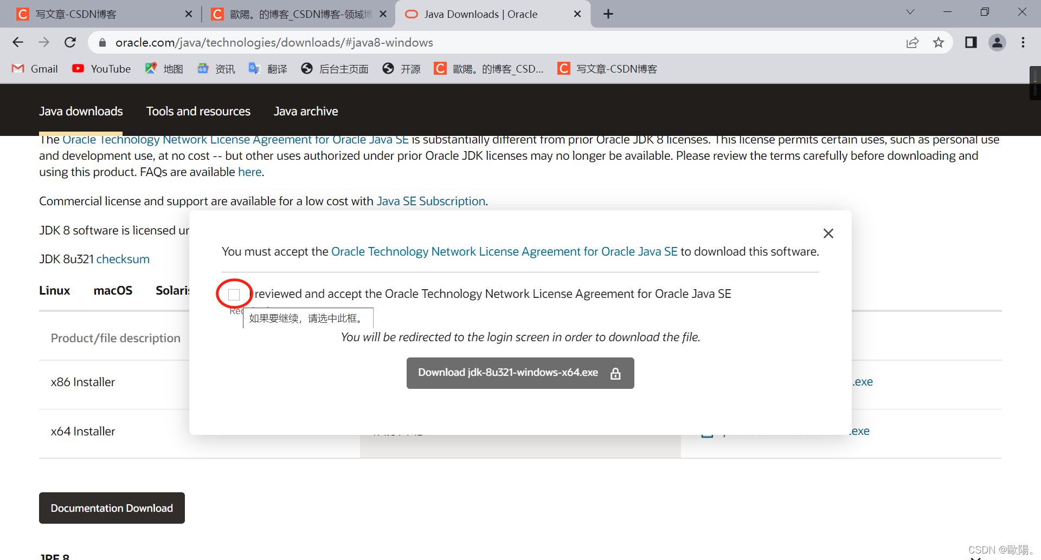Open Chrome three-dot menu
1041x560 pixels.
(1023, 42)
